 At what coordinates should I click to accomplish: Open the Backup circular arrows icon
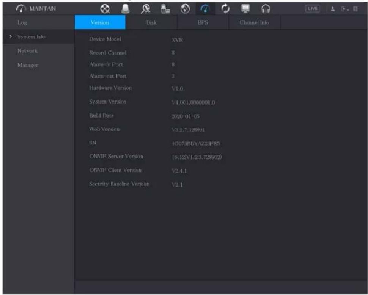point(225,9)
